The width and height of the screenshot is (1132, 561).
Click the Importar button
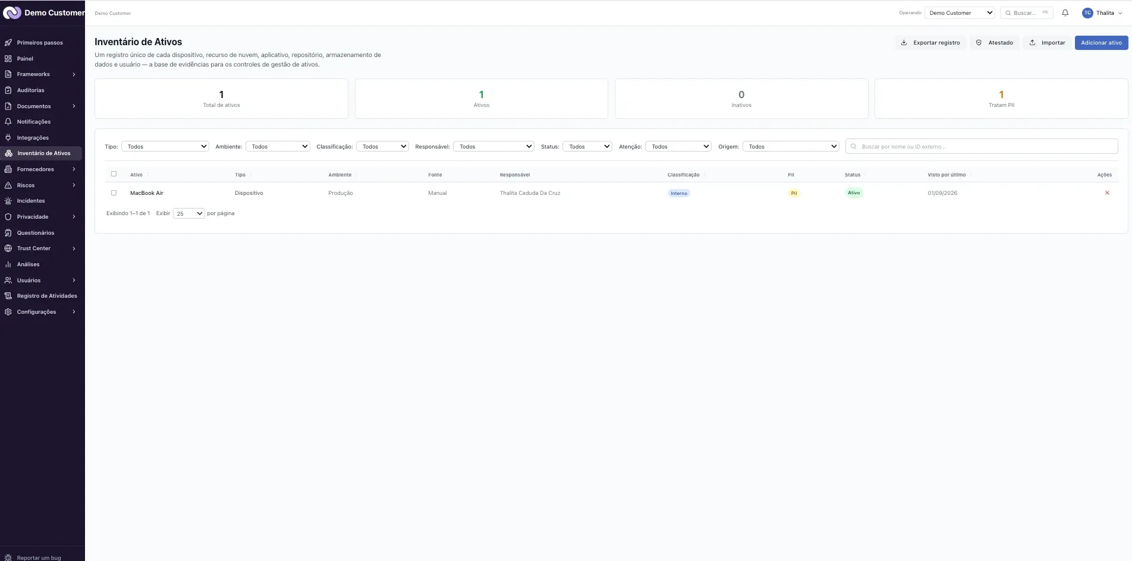pos(1048,43)
